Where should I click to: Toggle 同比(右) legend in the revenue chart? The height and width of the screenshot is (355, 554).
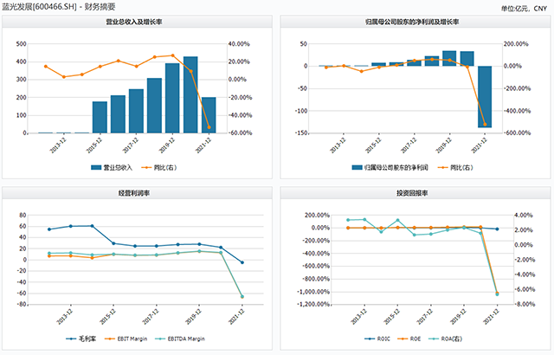pyautogui.click(x=159, y=167)
